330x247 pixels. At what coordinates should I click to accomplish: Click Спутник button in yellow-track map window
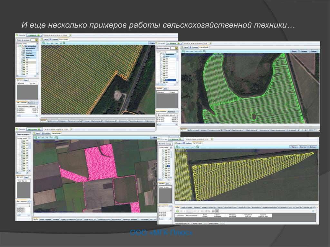pyautogui.click(x=303, y=147)
